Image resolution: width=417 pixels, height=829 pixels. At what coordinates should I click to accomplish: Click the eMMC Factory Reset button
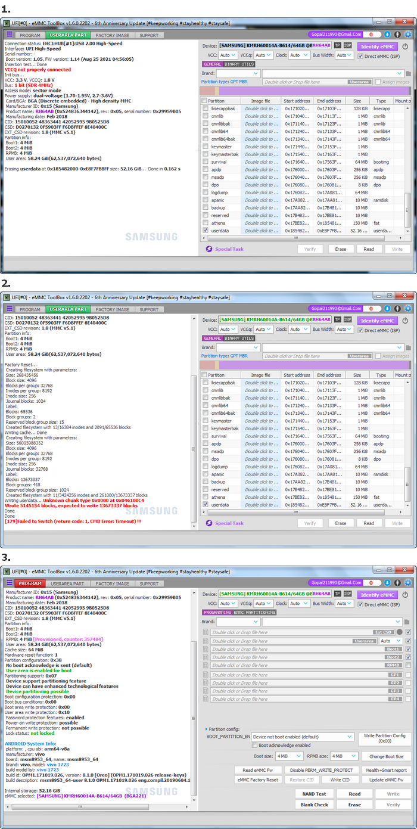257,780
